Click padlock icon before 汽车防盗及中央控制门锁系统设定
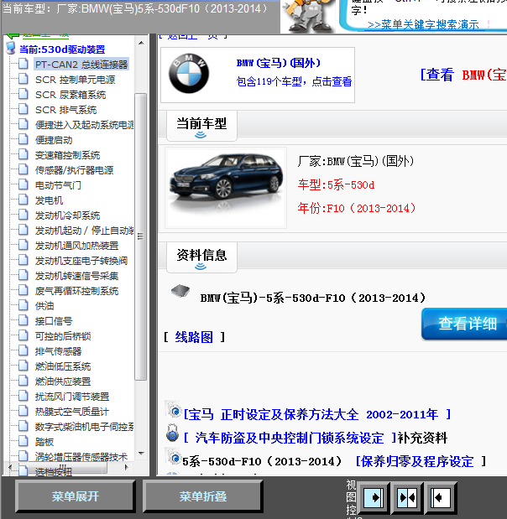 pyautogui.click(x=172, y=433)
